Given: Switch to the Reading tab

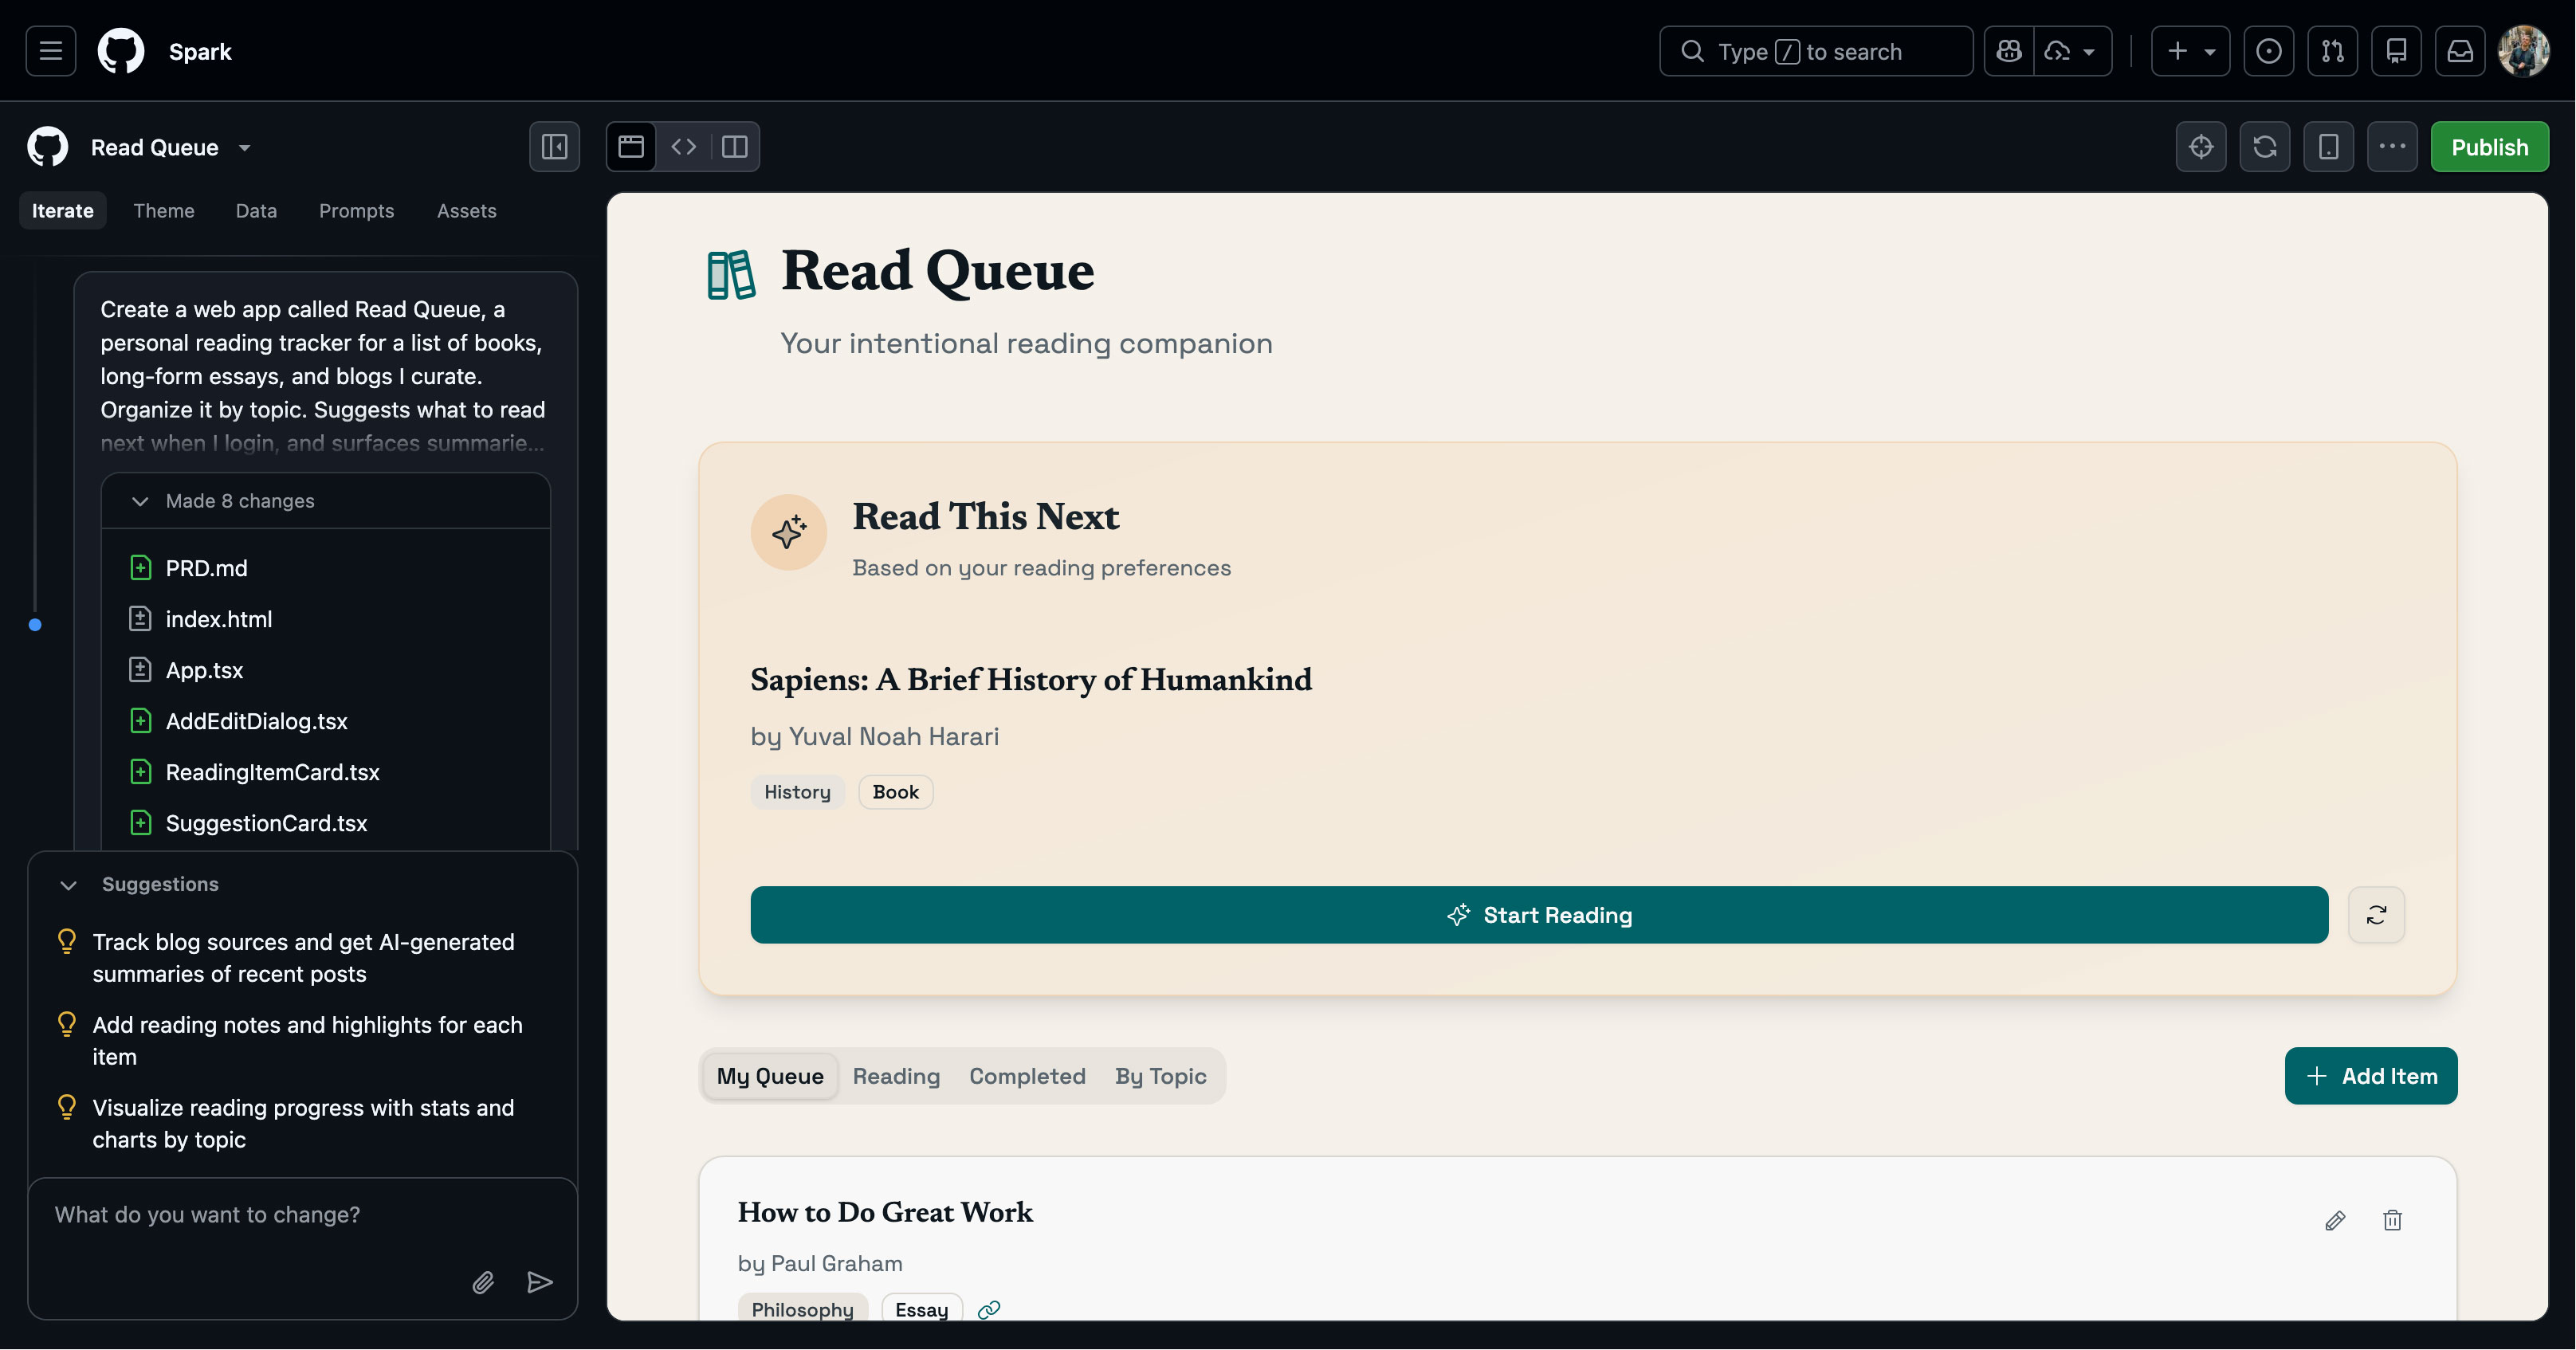Looking at the screenshot, I should (896, 1076).
